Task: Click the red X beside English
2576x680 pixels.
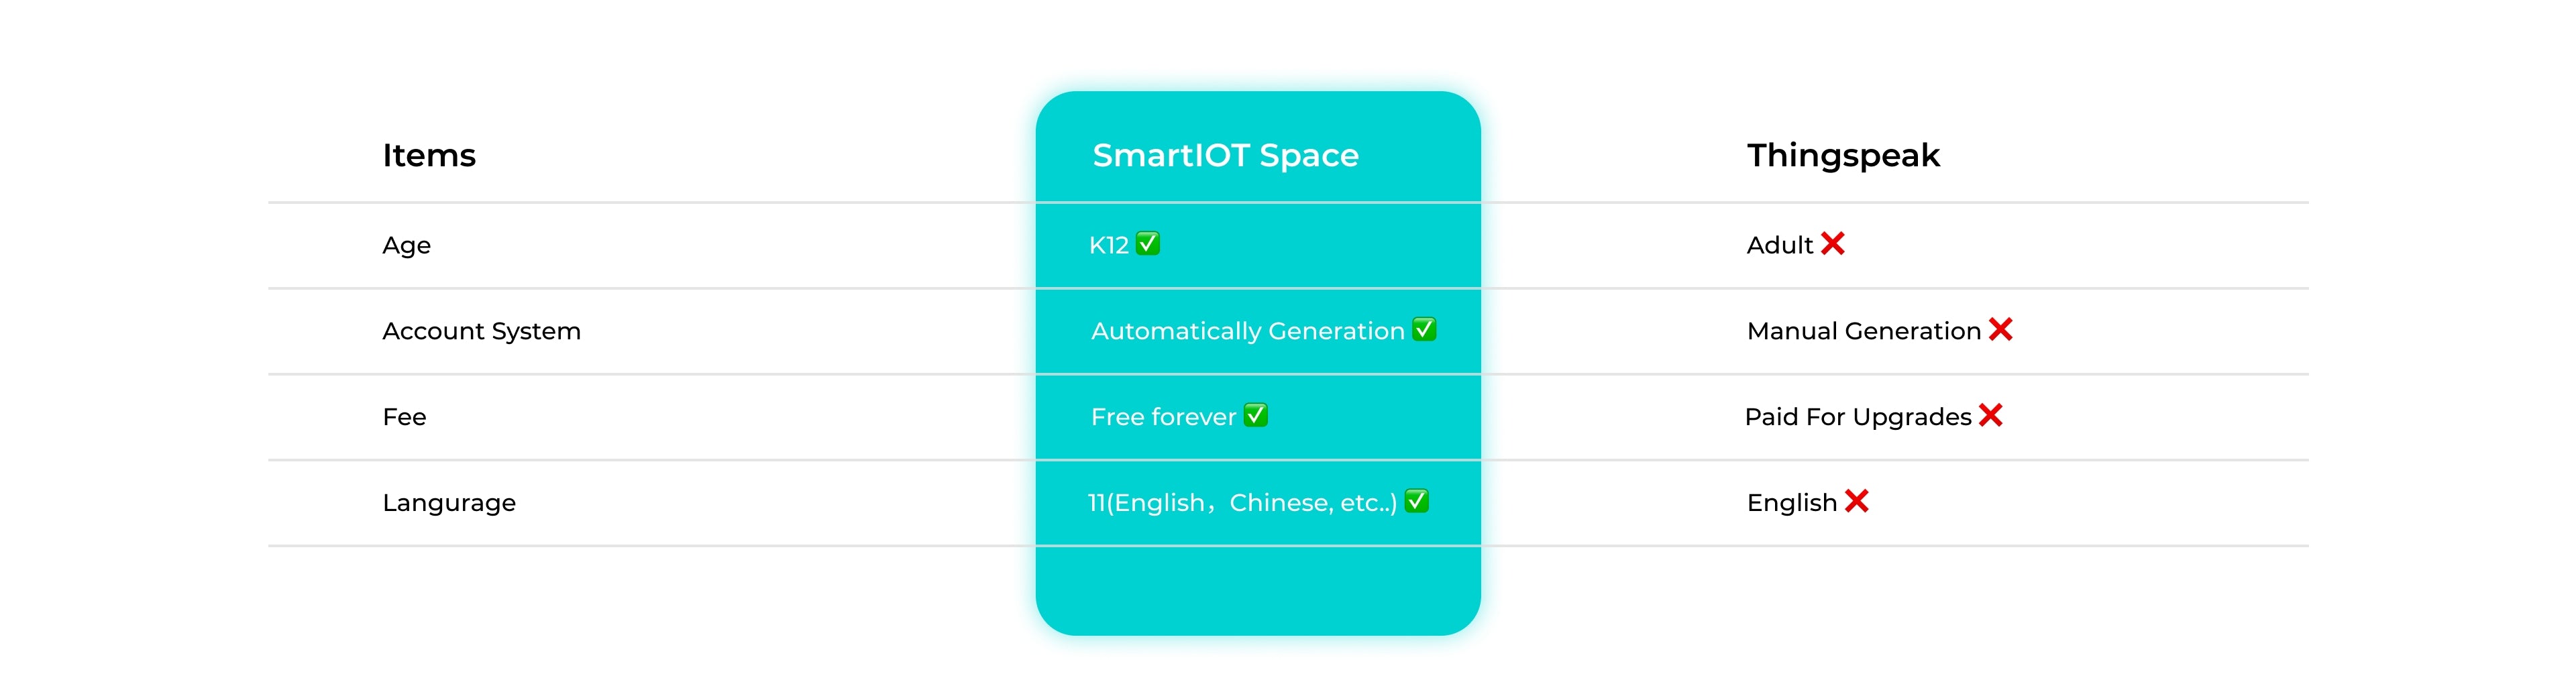Action: 1856,502
